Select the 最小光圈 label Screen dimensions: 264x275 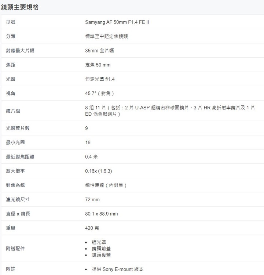[15, 142]
